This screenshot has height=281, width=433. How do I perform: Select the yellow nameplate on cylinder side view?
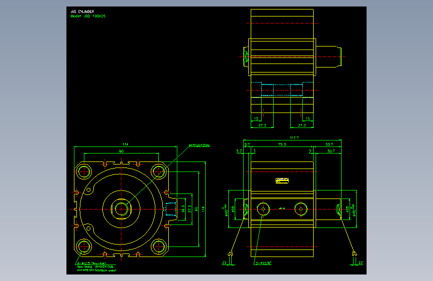click(x=282, y=180)
